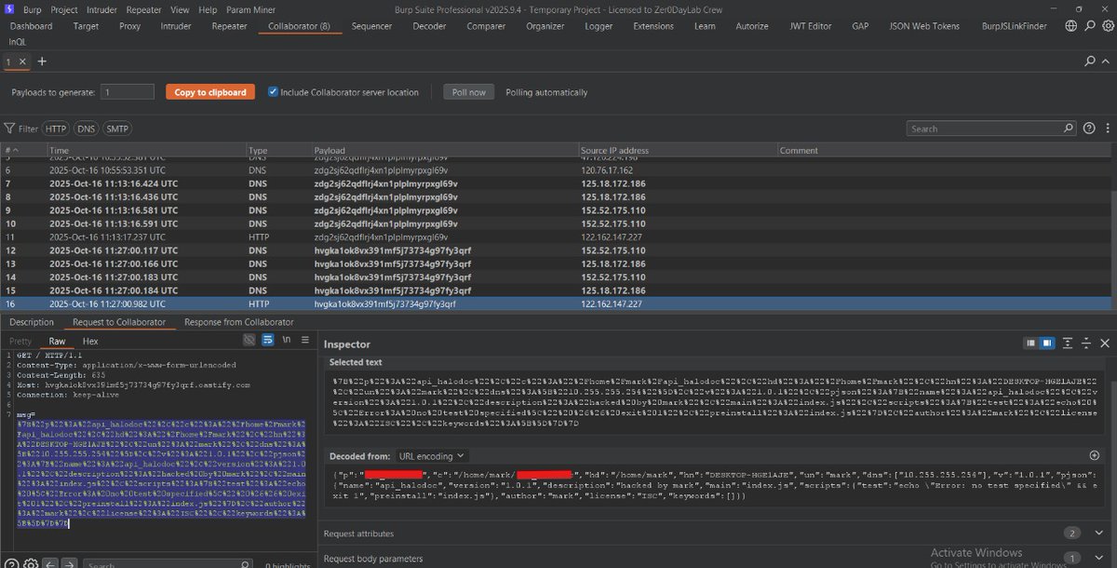Image resolution: width=1117 pixels, height=568 pixels.
Task: Enable the Include Collaborator server location checkbox
Action: (x=273, y=91)
